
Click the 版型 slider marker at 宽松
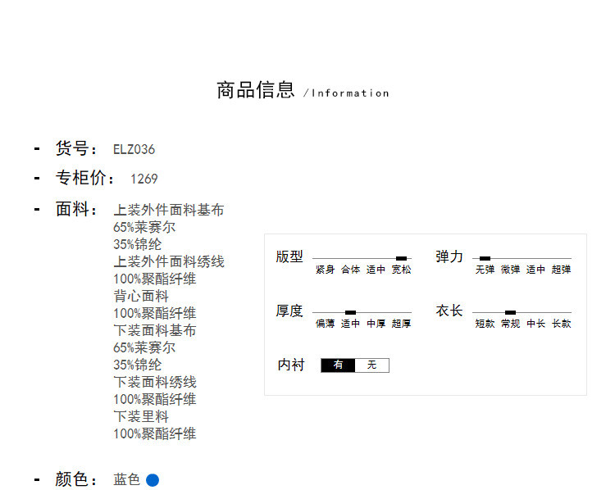[401, 258]
